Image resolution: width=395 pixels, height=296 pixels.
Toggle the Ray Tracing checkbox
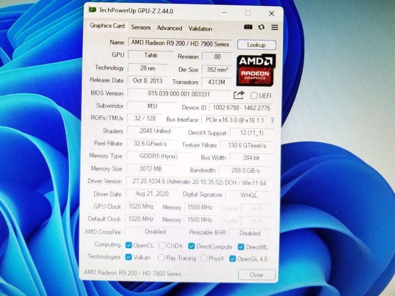coord(161,258)
